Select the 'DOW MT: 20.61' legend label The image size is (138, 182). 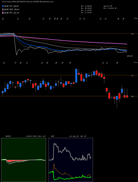(12, 10)
